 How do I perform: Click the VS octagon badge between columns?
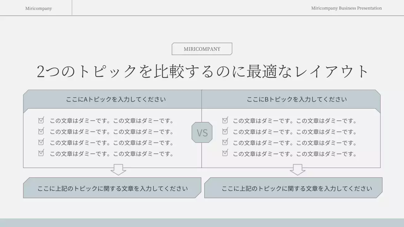pos(202,132)
